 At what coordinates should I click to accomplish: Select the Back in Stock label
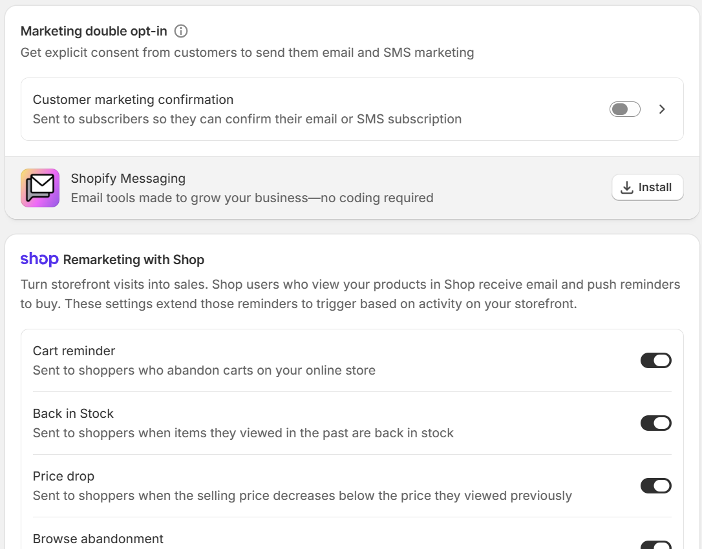click(73, 413)
